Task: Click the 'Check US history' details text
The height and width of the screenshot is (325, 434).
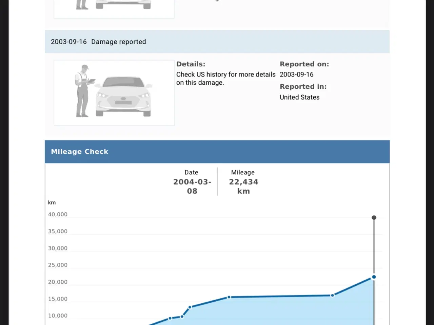Action: point(225,79)
